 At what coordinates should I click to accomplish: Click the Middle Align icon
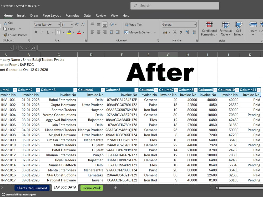pos(98,24)
